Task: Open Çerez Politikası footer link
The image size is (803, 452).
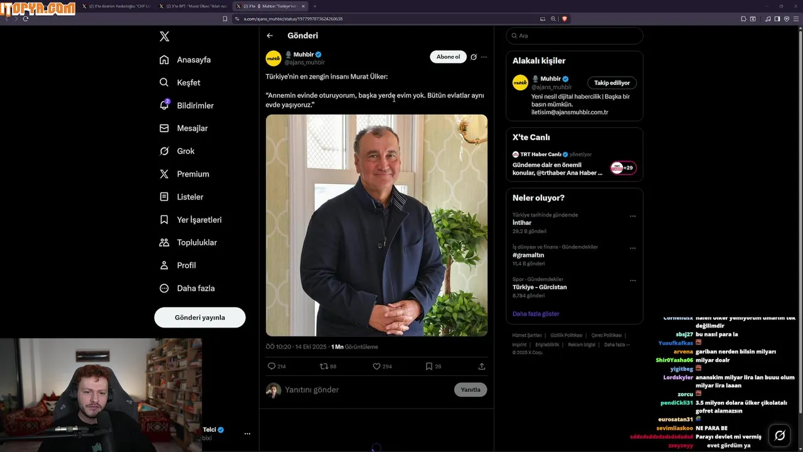Action: 607,335
